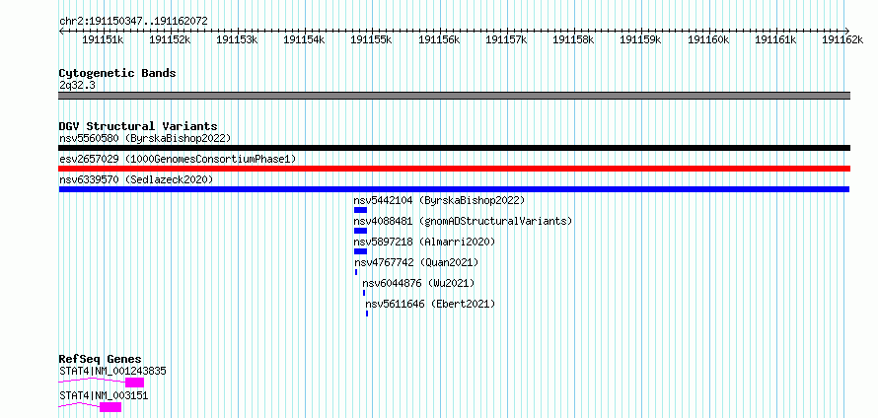Click the 191152k ruler tick label
Viewport: 878px width, 418px height.
(x=171, y=39)
